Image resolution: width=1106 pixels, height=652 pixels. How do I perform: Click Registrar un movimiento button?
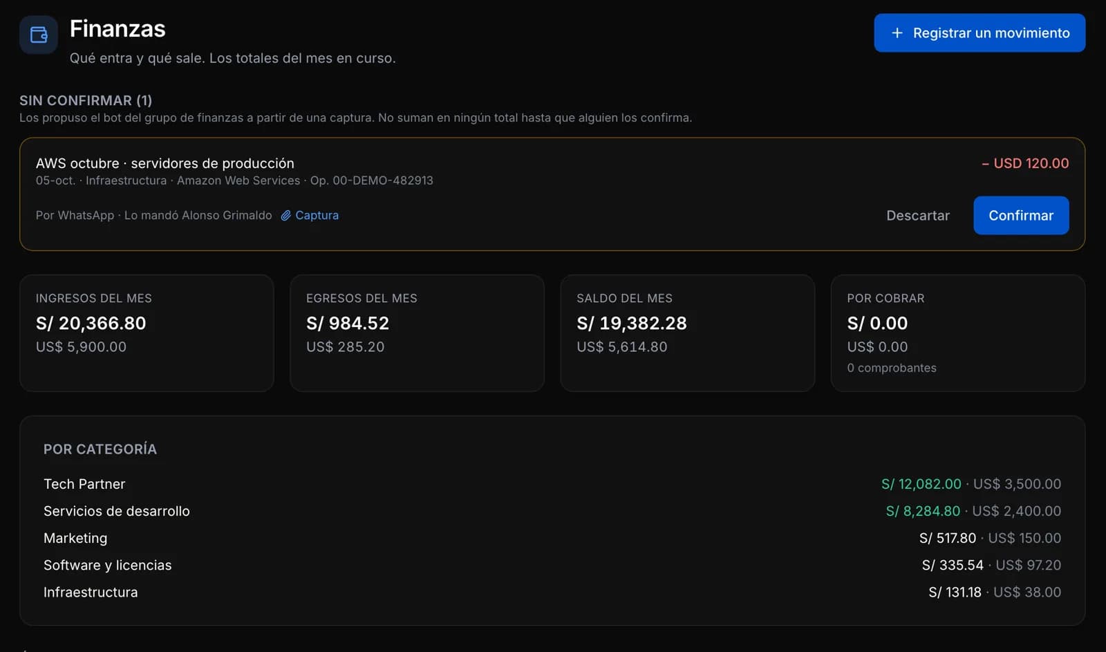click(980, 32)
